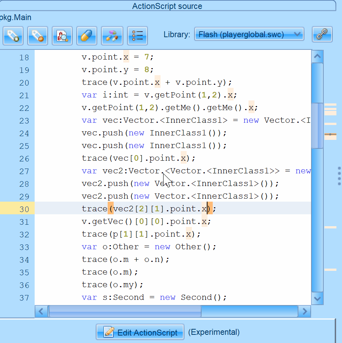
Task: Open the Library Flash (playerglobal.swc) dropdown
Action: point(249,34)
